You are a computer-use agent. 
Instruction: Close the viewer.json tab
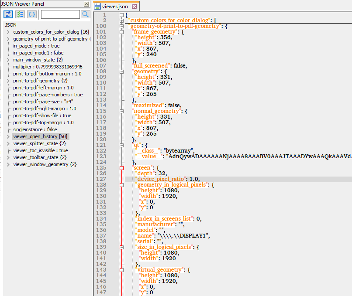point(134,6)
